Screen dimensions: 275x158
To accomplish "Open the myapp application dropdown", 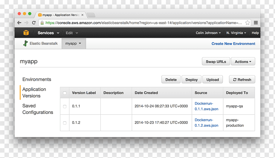I will tap(74, 43).
